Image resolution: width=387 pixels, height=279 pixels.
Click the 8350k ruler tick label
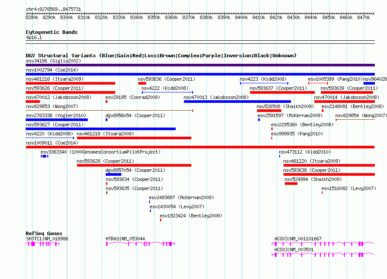point(154,17)
